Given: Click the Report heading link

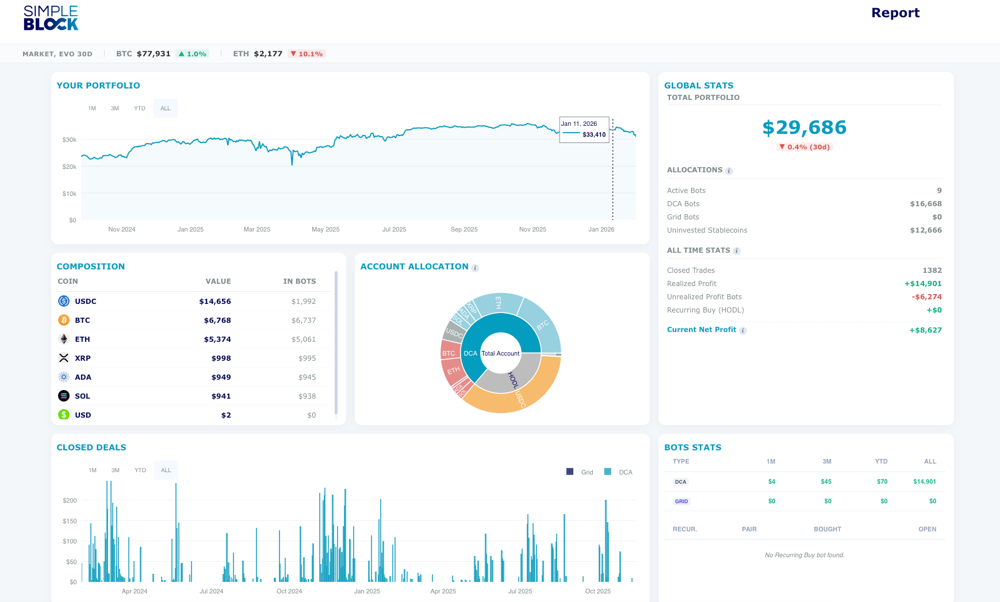Looking at the screenshot, I should coord(895,13).
